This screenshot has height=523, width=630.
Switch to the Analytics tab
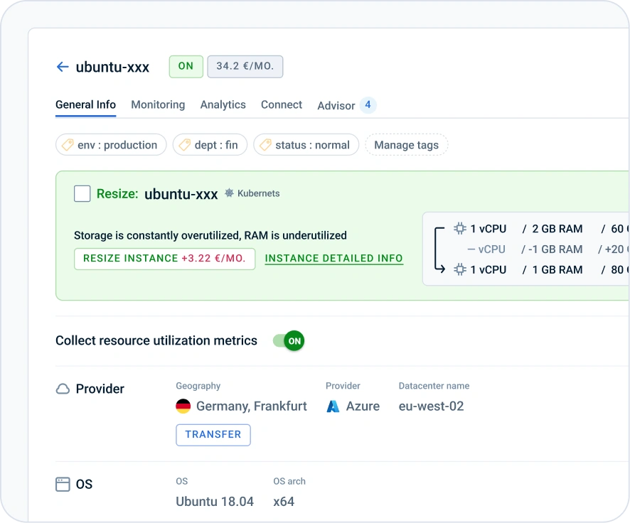[x=223, y=104]
